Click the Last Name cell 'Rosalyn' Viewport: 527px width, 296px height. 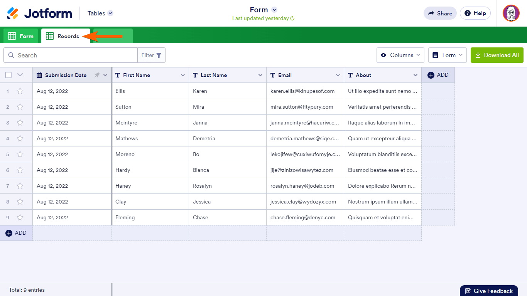[228, 186]
